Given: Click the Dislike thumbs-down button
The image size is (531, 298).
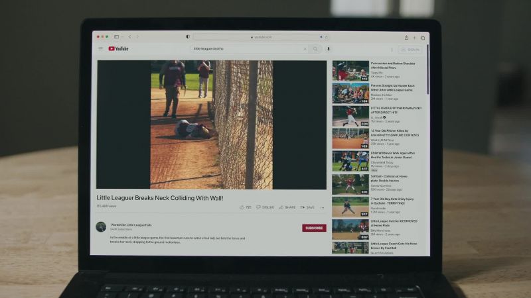Looking at the screenshot, I should tap(265, 207).
